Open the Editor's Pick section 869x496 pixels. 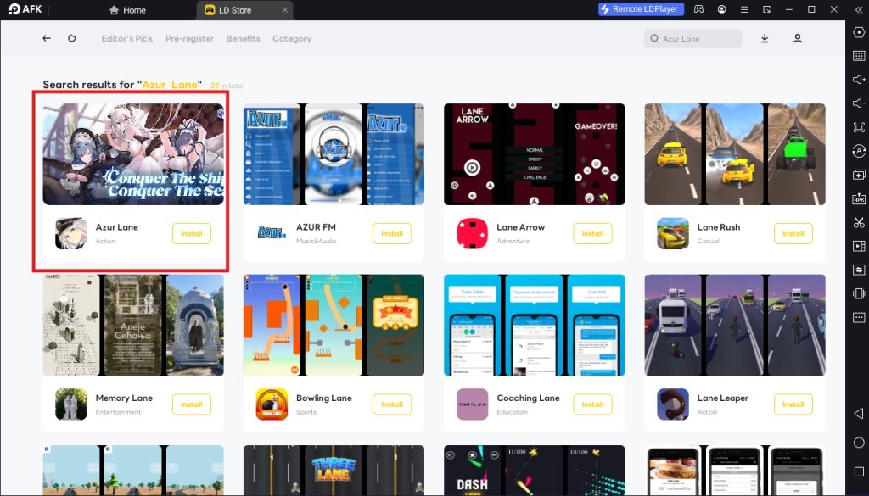point(127,39)
